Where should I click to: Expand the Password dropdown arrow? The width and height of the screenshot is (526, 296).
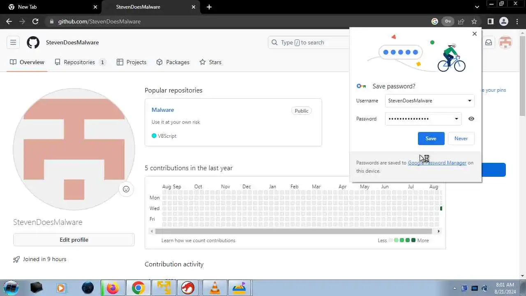(456, 119)
